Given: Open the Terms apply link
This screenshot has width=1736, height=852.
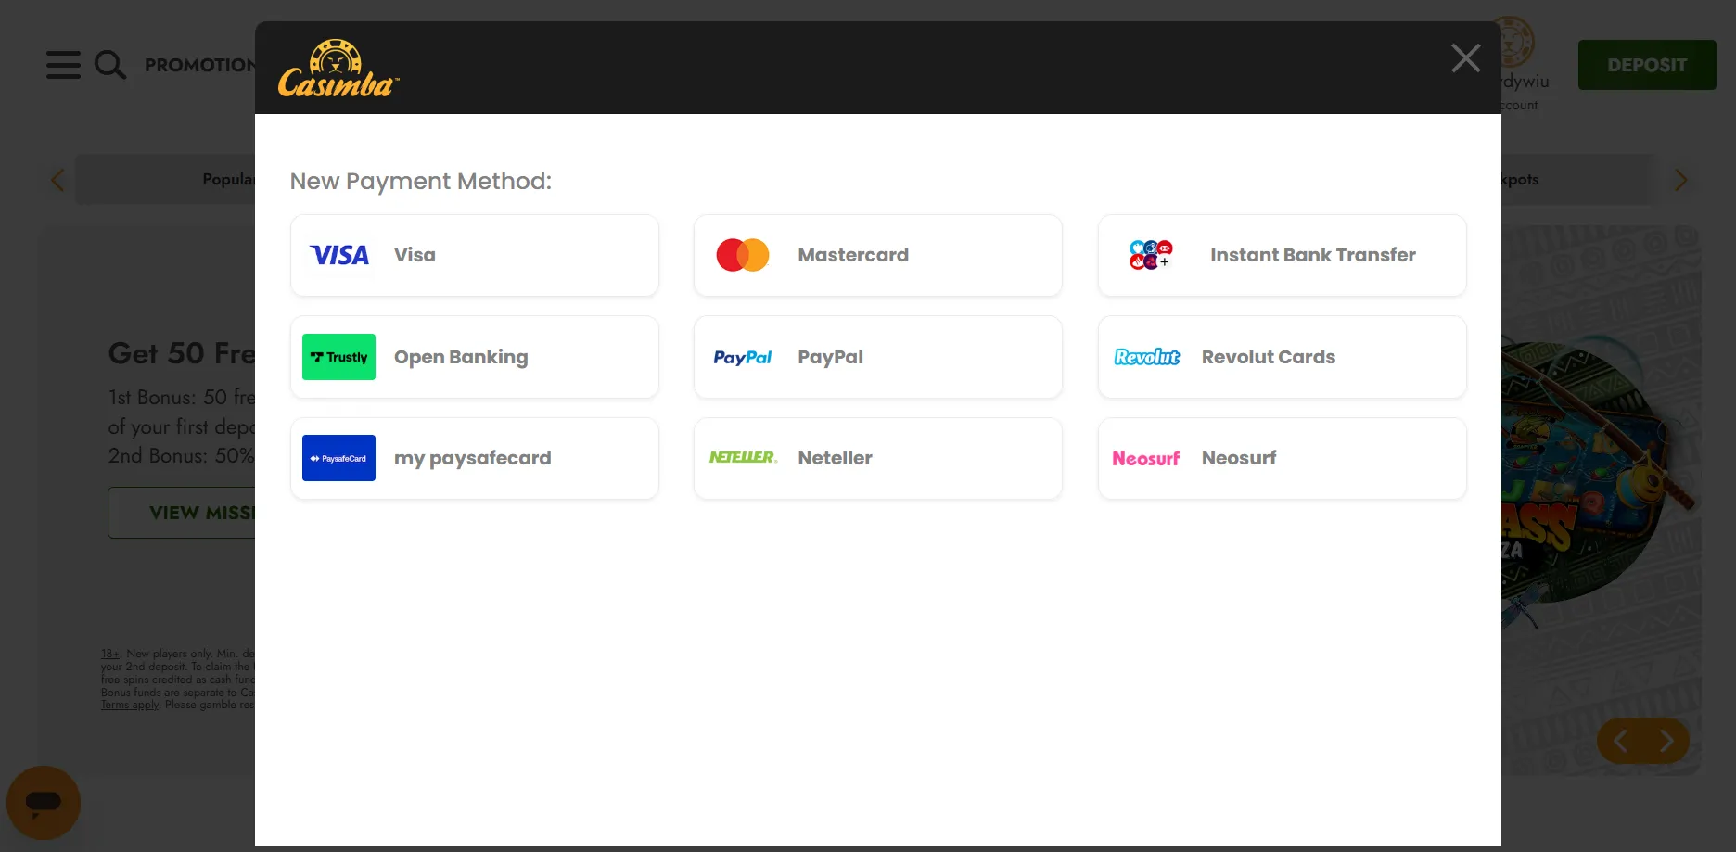Looking at the screenshot, I should pos(130,705).
